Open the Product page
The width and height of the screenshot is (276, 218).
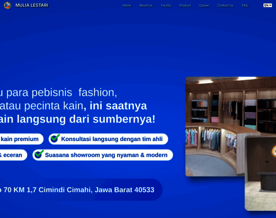click(185, 5)
